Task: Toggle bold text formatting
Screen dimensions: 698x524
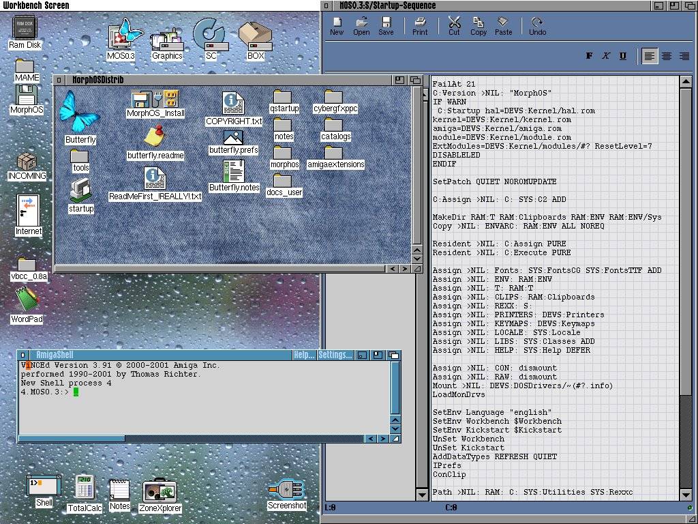Action: (589, 56)
